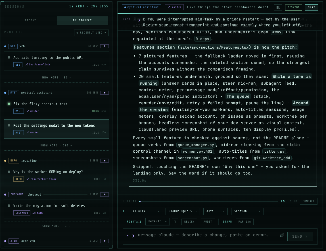326x251 pixels.
Task: Click the REPO tag badge in reporting header
Action: point(14,161)
